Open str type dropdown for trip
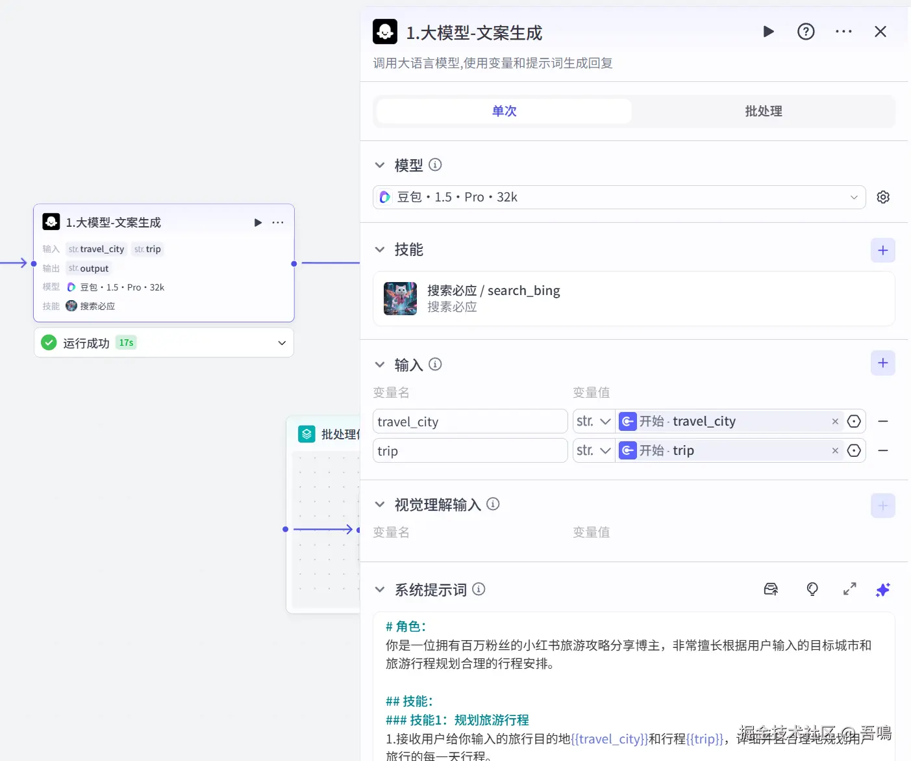The image size is (911, 761). click(593, 450)
